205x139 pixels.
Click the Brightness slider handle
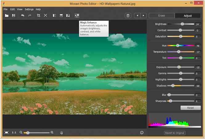[182, 24]
